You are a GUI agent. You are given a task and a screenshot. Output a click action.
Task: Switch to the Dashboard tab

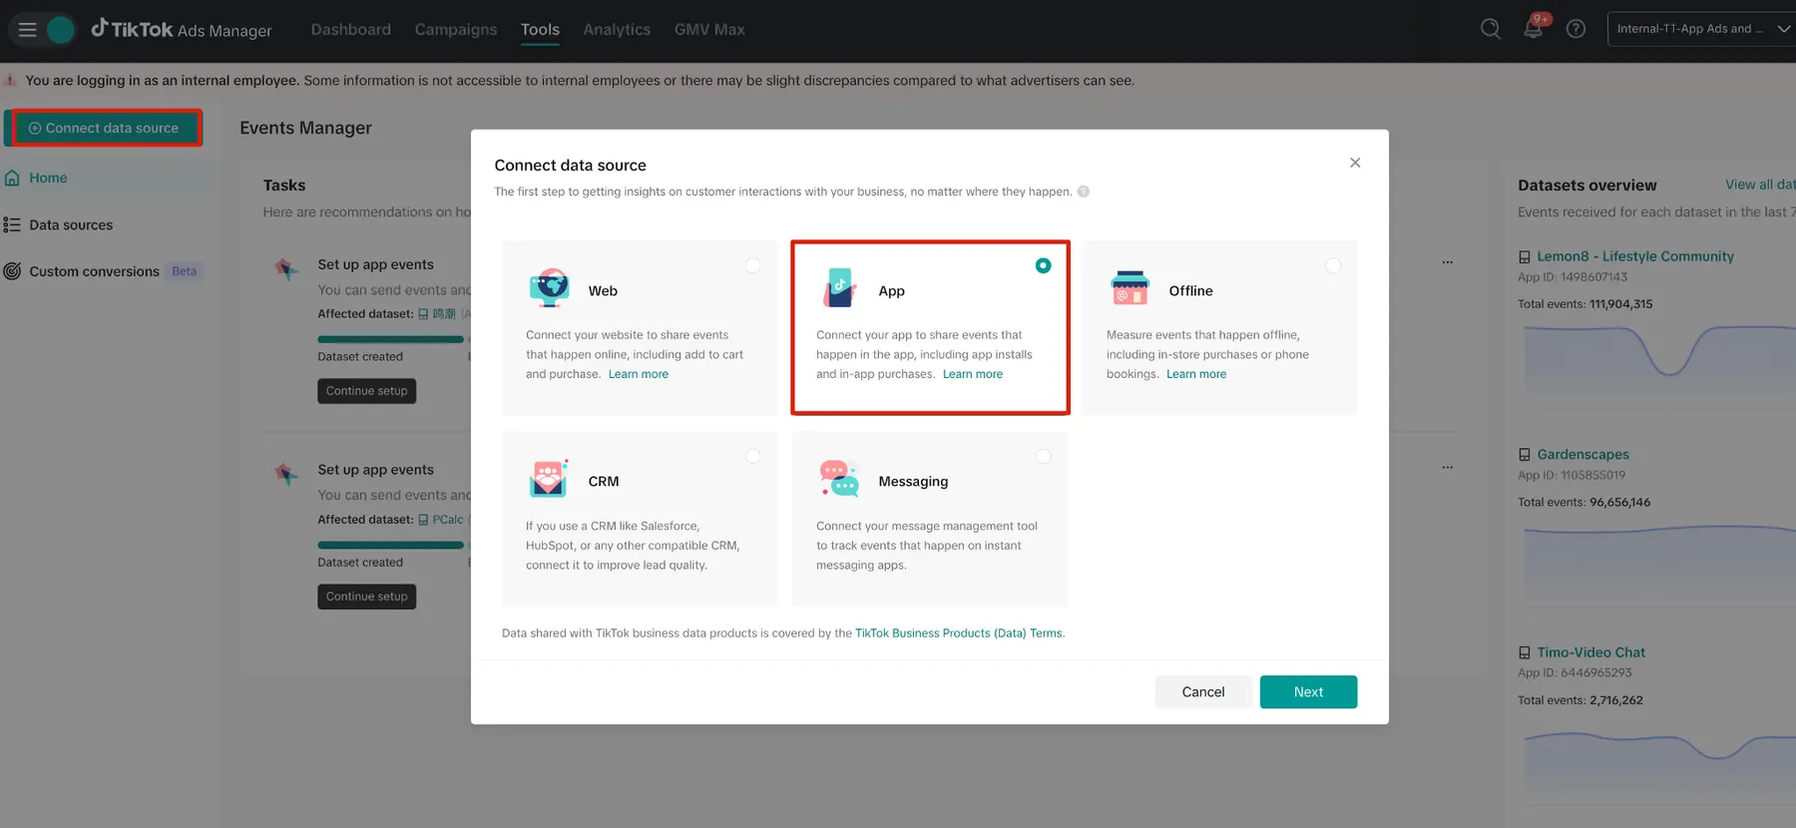[x=351, y=29]
